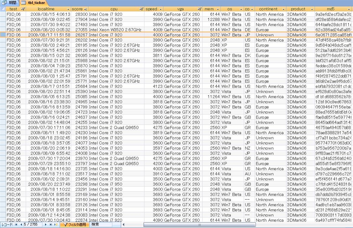
Task: Select the speed cell 3811
Action: pyautogui.click(x=154, y=55)
